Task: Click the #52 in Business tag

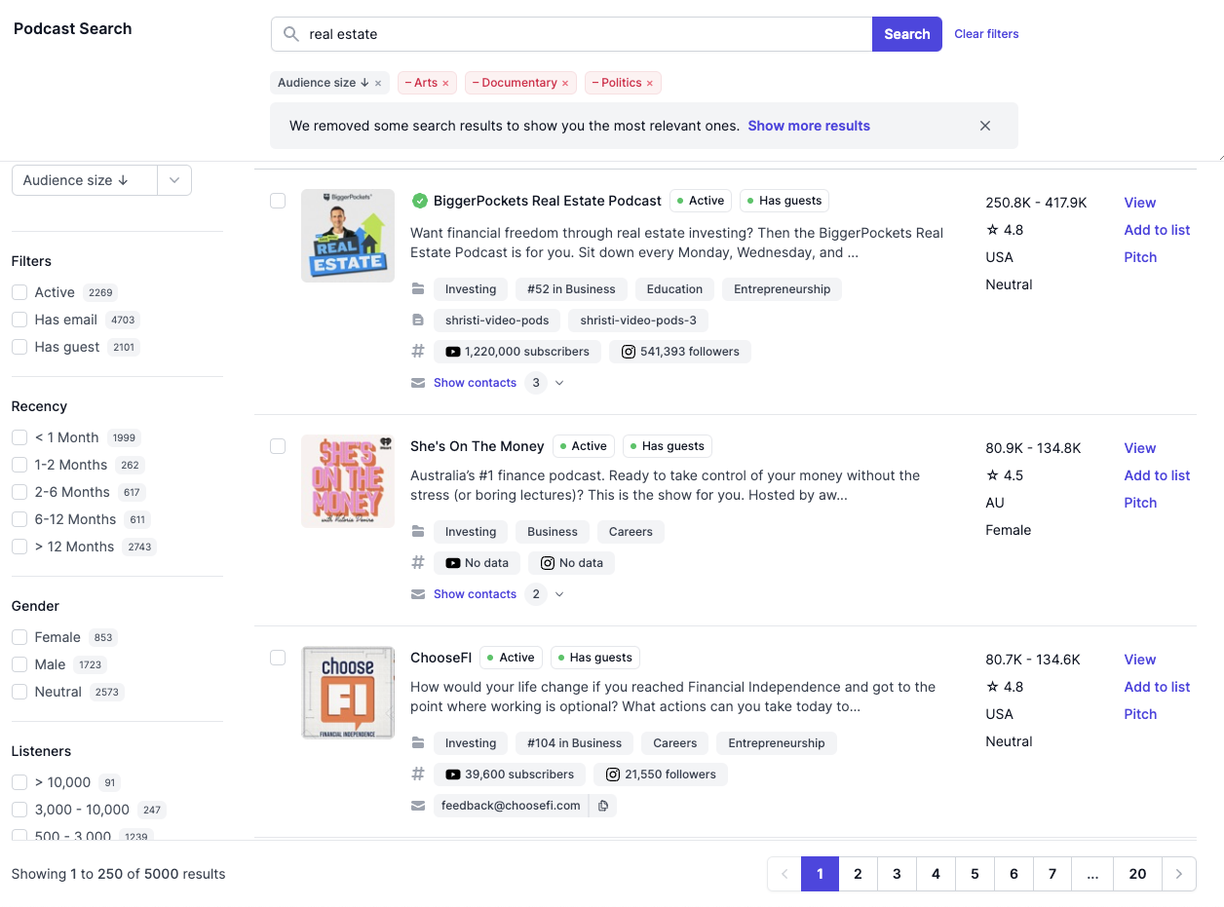Action: click(571, 289)
